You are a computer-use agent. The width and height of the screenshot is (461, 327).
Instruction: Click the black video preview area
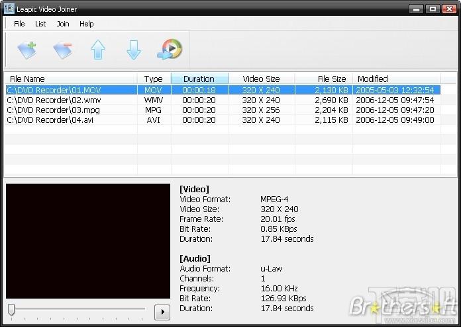tap(88, 241)
